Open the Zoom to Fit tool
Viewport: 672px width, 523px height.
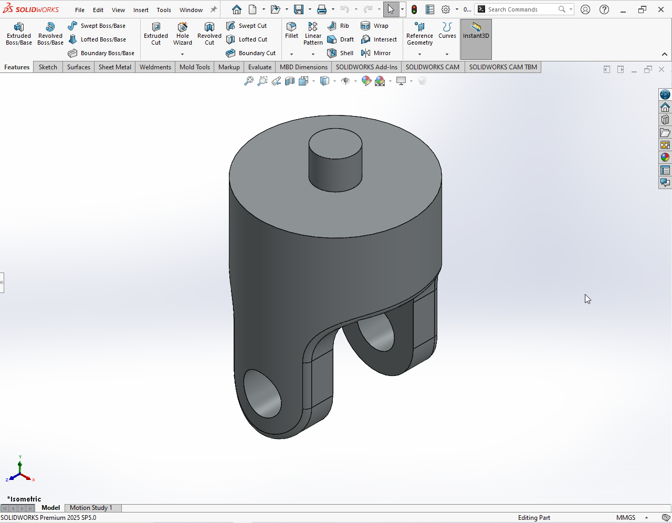point(249,81)
